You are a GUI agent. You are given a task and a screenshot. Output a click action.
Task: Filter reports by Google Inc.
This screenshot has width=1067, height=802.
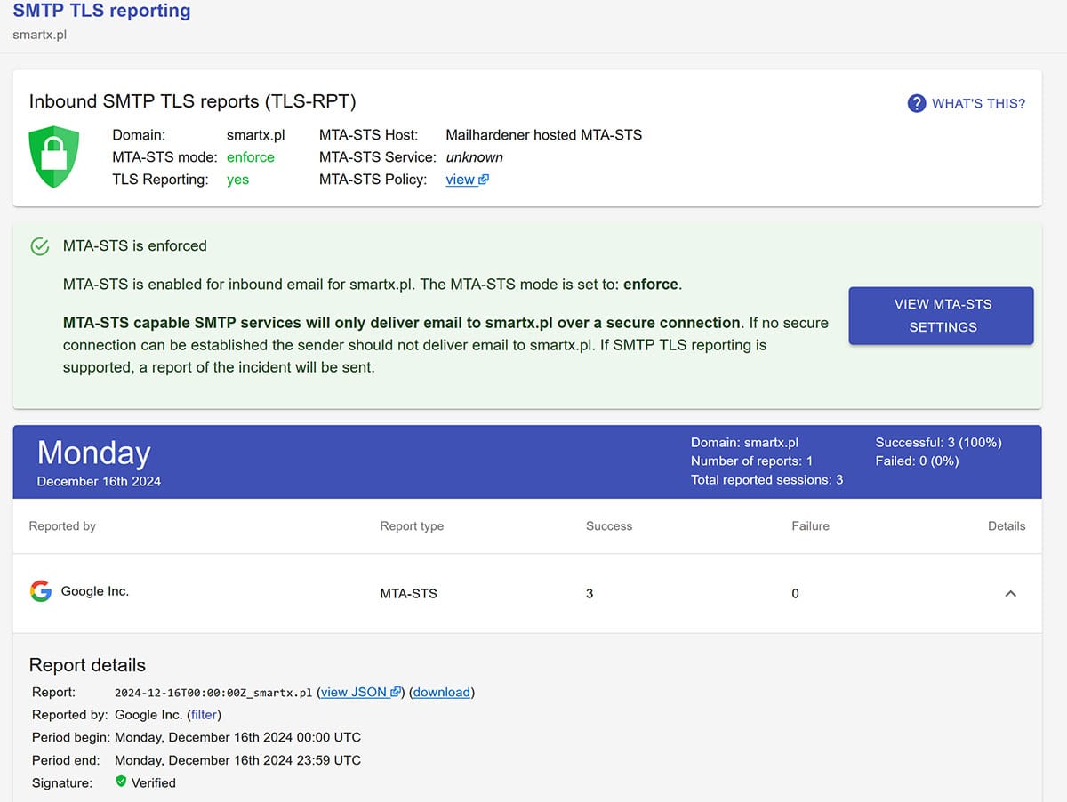coord(205,714)
